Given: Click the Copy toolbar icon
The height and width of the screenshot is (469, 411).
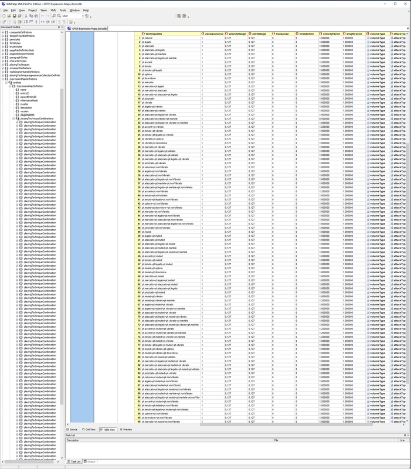Looking at the screenshot, I should coord(31,16).
